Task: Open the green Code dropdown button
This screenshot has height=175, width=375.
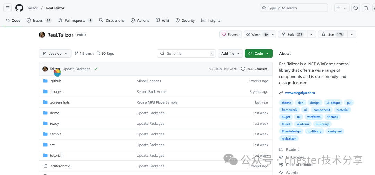Action: (x=259, y=53)
